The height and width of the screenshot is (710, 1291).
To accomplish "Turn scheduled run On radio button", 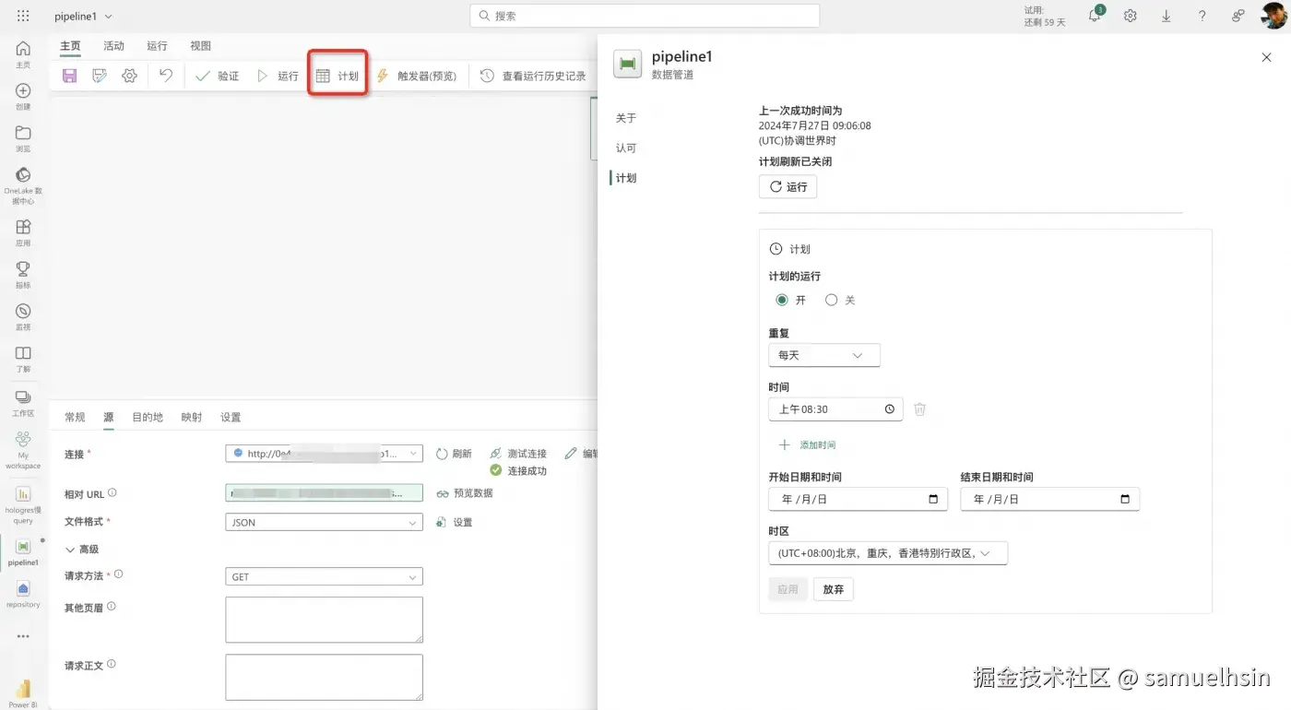I will (782, 300).
